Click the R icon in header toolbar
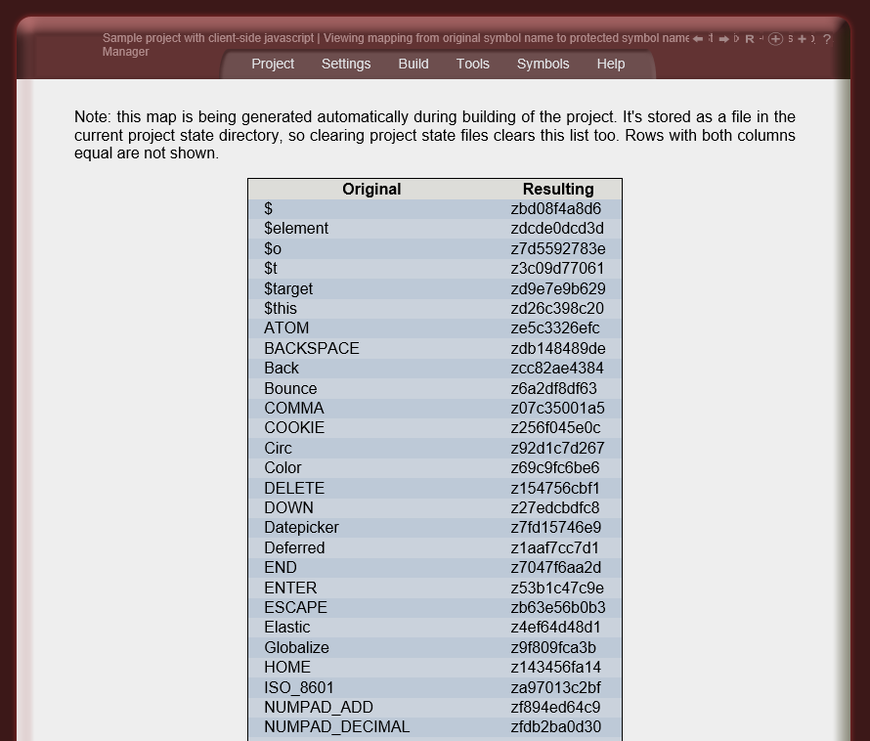The width and height of the screenshot is (870, 741). [x=750, y=39]
